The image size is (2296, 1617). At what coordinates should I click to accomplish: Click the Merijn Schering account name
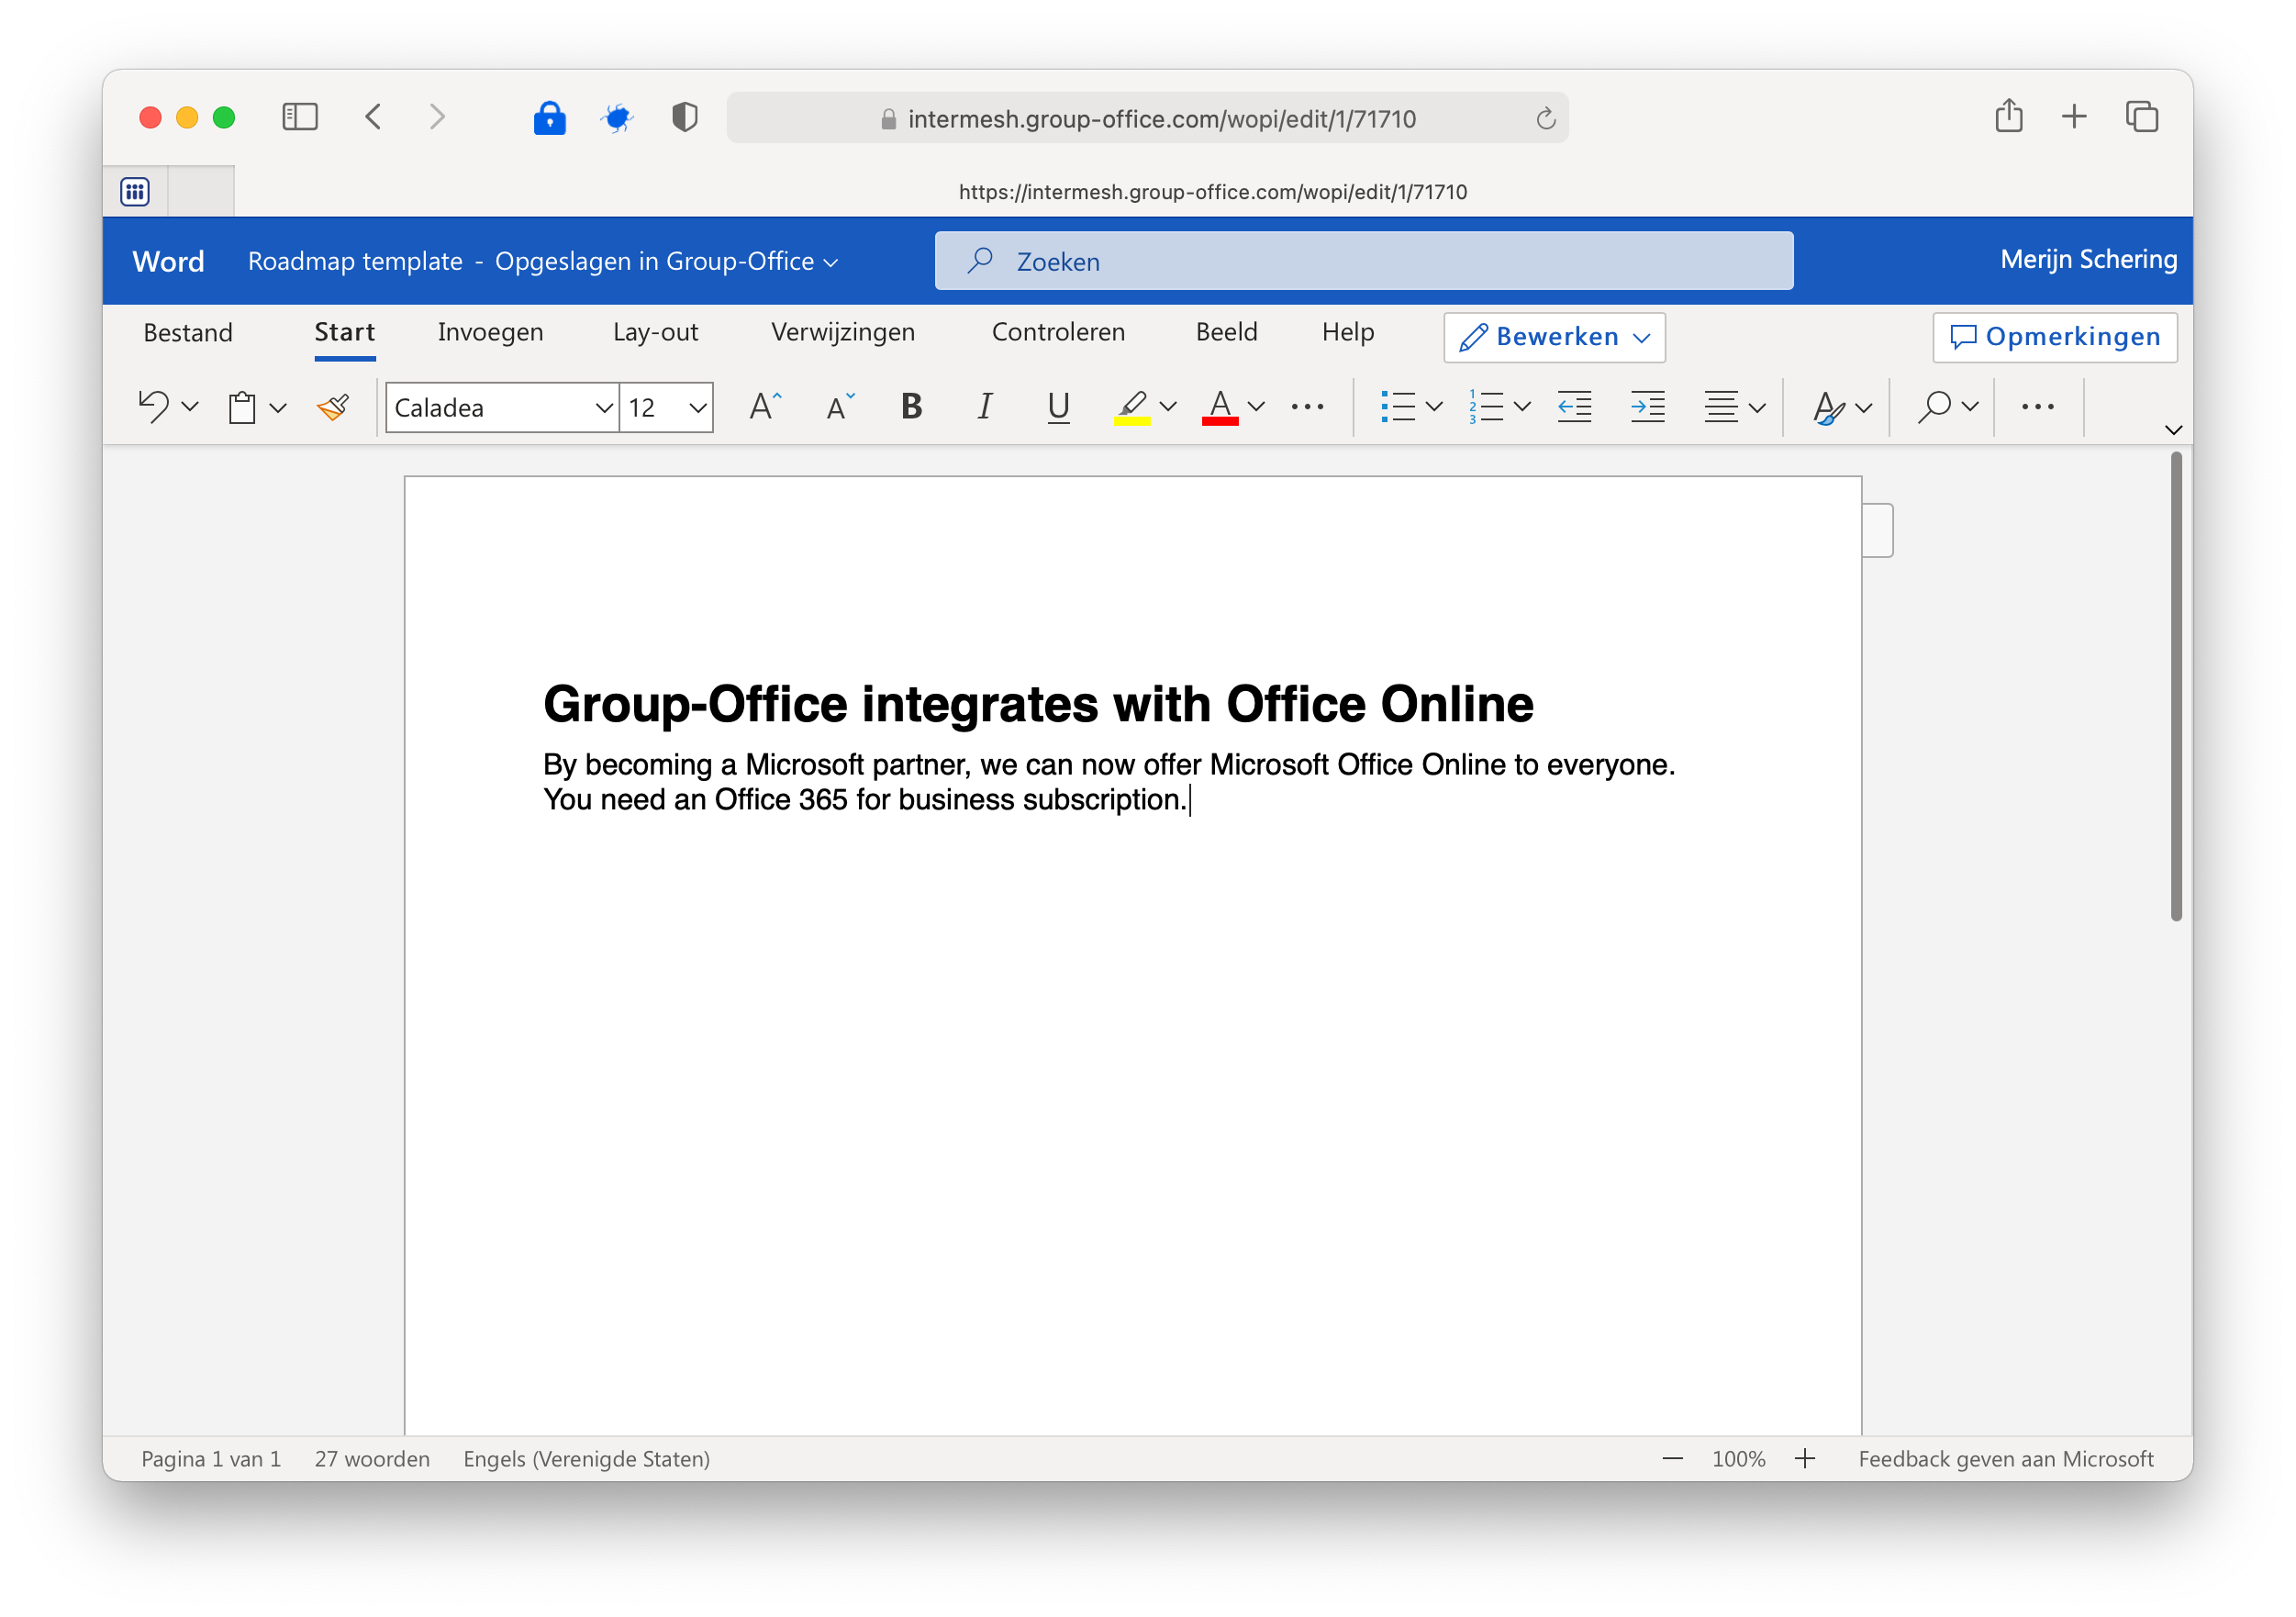click(2088, 260)
